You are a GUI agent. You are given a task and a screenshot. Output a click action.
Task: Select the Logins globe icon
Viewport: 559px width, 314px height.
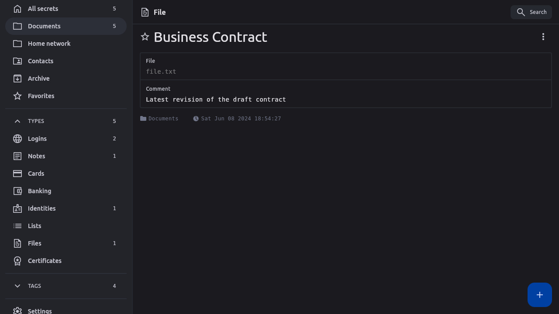click(x=17, y=139)
